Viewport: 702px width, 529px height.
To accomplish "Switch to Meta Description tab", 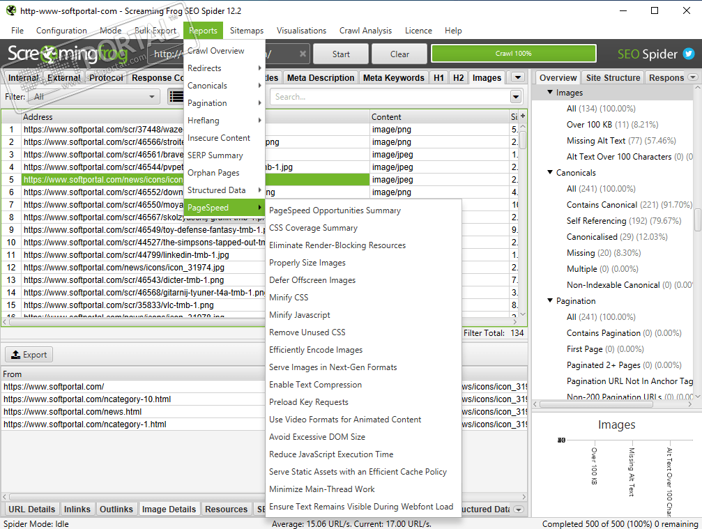I will tap(321, 78).
